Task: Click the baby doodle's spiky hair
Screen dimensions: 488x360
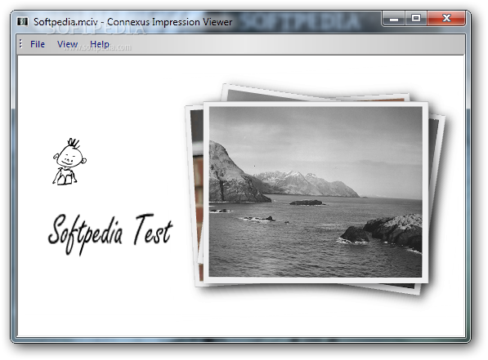Action: [74, 143]
